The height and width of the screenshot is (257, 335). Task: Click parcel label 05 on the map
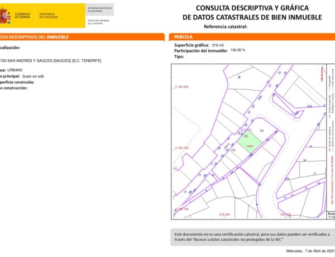(246, 136)
